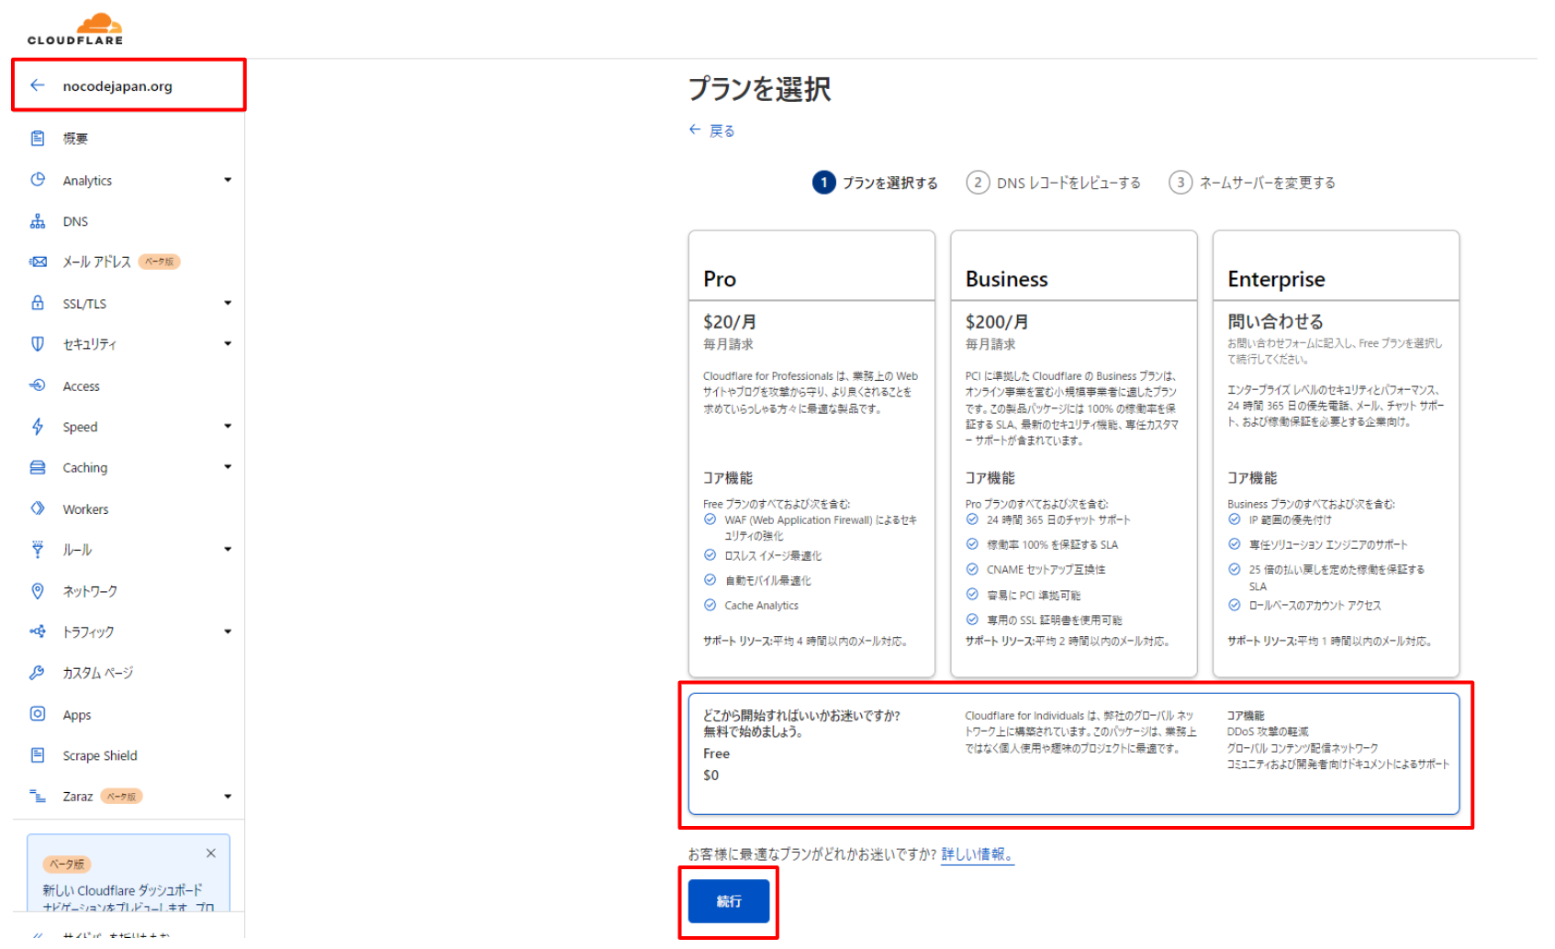This screenshot has height=949, width=1555.
Task: Expand the SSL/TLS submenu arrow
Action: (228, 303)
